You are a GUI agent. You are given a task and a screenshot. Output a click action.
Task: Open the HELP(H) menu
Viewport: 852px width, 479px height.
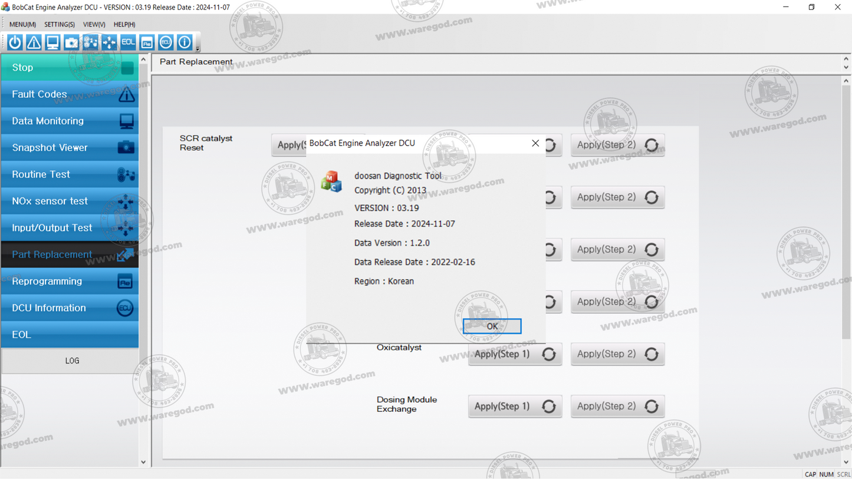[x=124, y=24]
